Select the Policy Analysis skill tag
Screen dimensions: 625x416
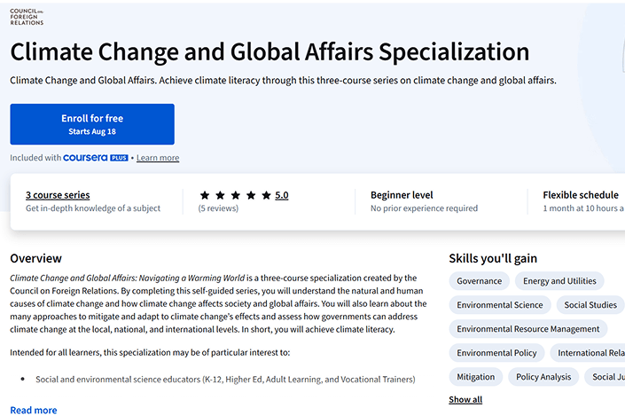(543, 377)
